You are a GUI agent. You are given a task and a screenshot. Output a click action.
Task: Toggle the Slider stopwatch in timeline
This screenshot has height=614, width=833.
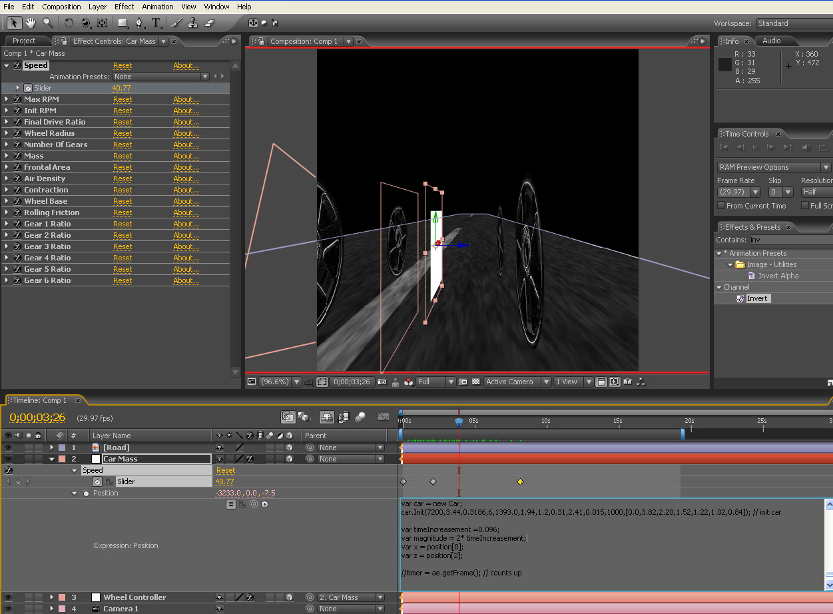click(97, 481)
